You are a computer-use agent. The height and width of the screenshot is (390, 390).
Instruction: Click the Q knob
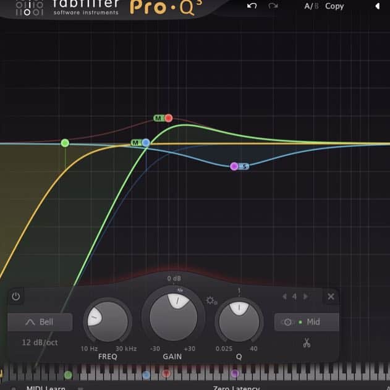[239, 321]
